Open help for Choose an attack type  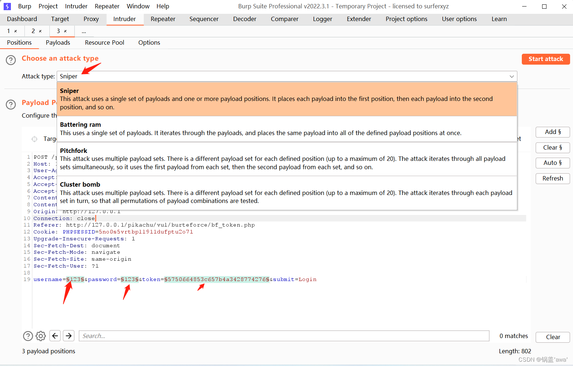tap(11, 60)
